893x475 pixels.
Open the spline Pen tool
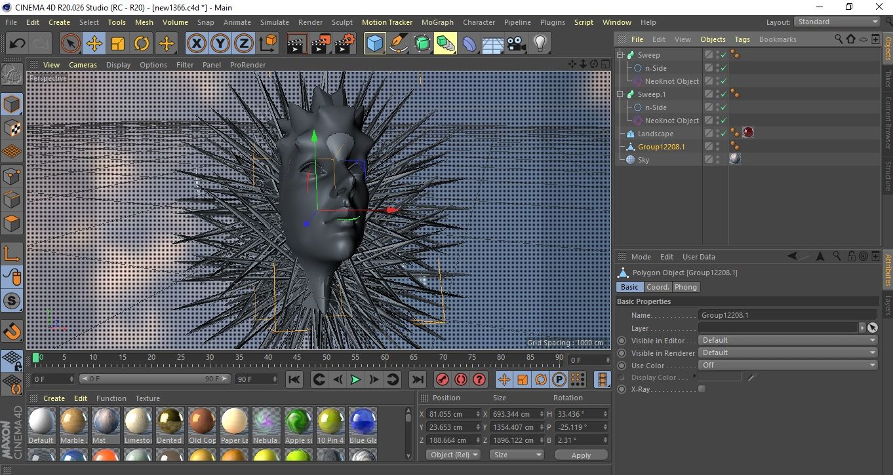(399, 44)
